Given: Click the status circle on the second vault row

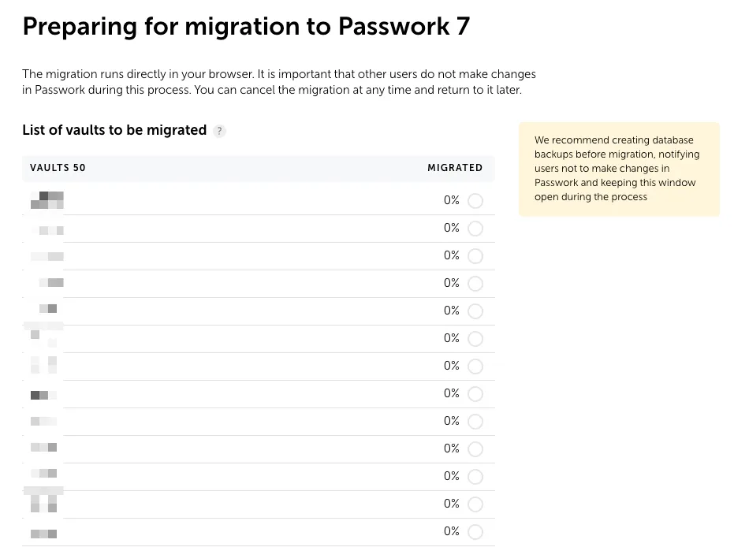Looking at the screenshot, I should click(x=475, y=228).
